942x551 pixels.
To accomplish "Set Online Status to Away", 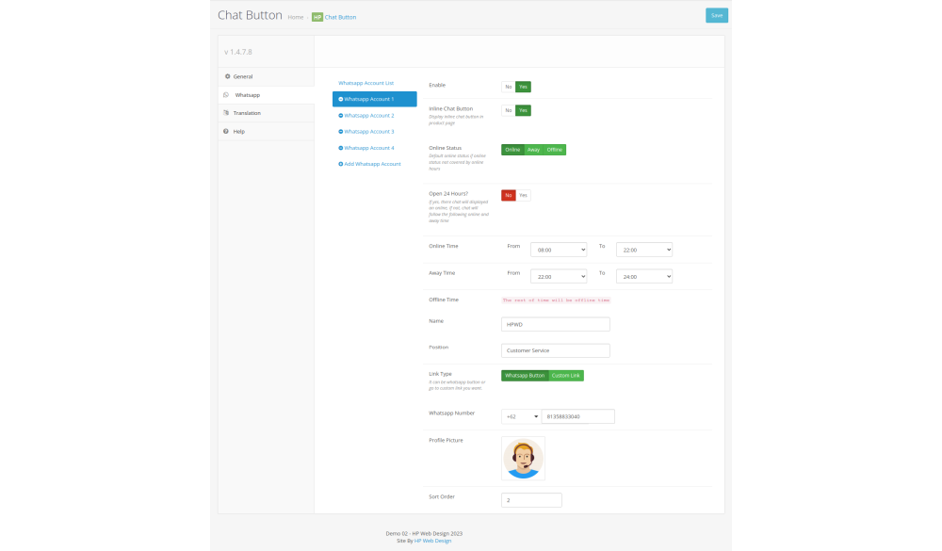I will 533,150.
